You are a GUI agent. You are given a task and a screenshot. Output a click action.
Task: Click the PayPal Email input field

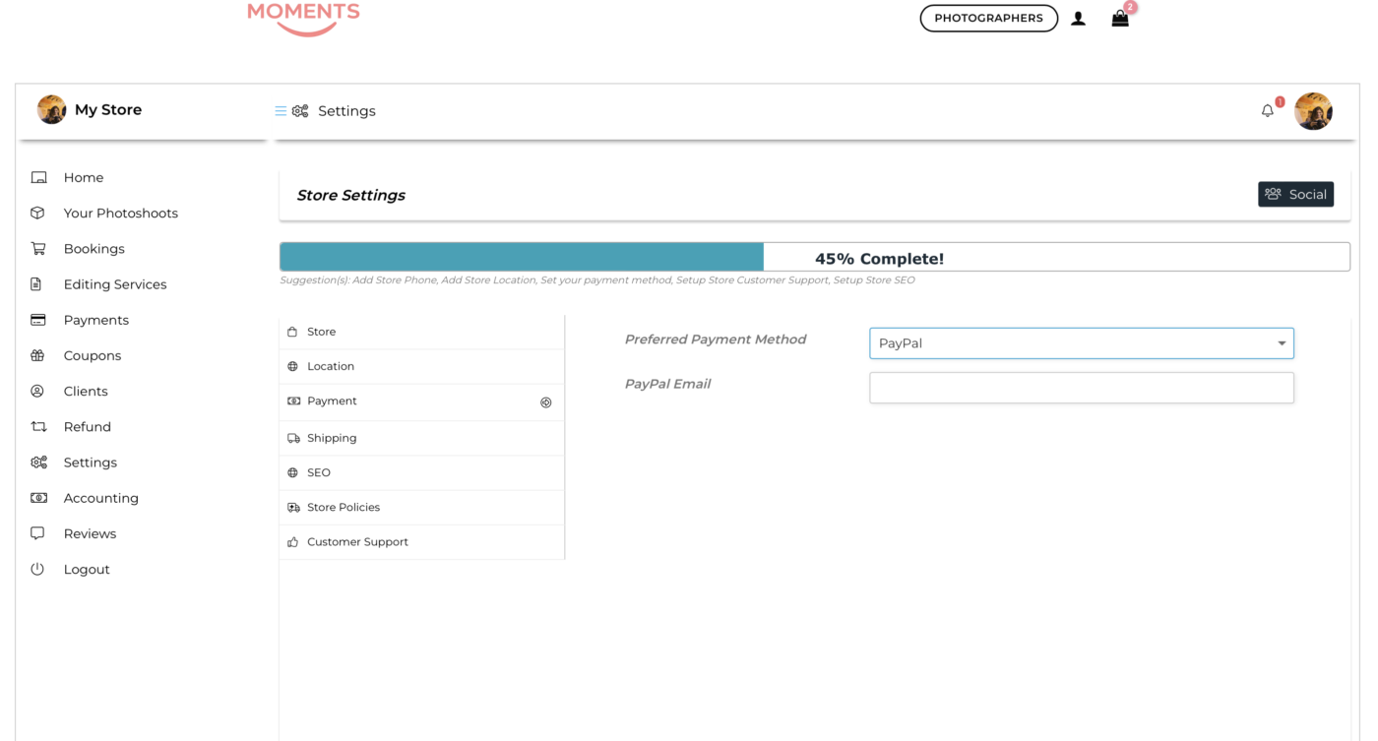(1081, 388)
